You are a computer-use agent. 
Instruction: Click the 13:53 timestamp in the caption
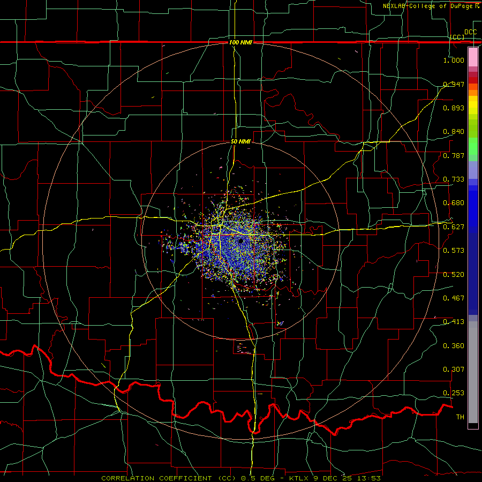[368, 478]
